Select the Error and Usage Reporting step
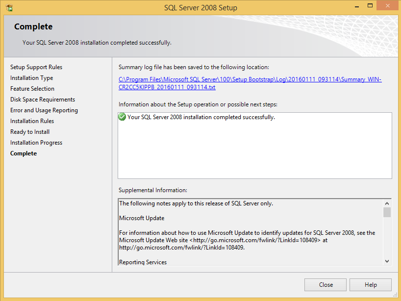 click(x=44, y=110)
